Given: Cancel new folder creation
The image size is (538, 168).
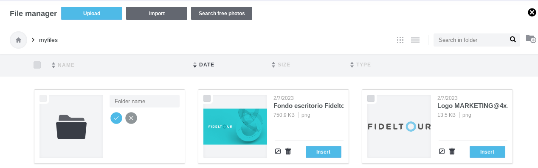Looking at the screenshot, I should (131, 118).
